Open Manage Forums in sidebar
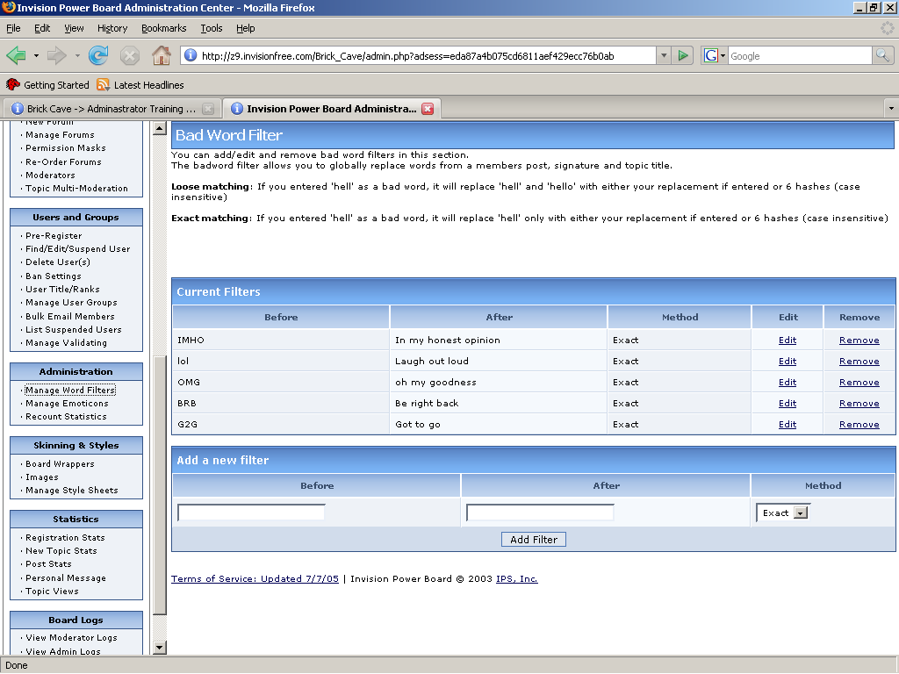The image size is (899, 674). (60, 134)
